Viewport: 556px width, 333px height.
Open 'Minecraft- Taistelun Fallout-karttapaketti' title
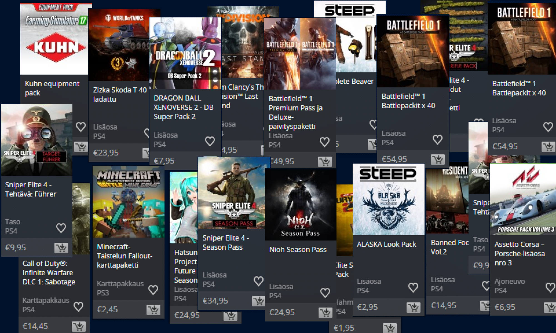coord(125,256)
